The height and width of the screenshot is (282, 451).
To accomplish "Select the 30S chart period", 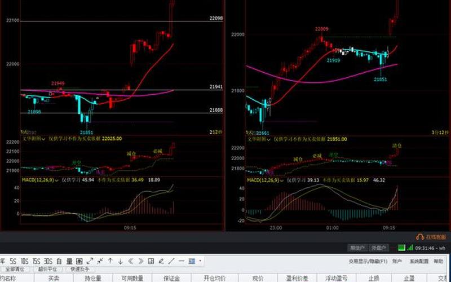I will 48,261.
